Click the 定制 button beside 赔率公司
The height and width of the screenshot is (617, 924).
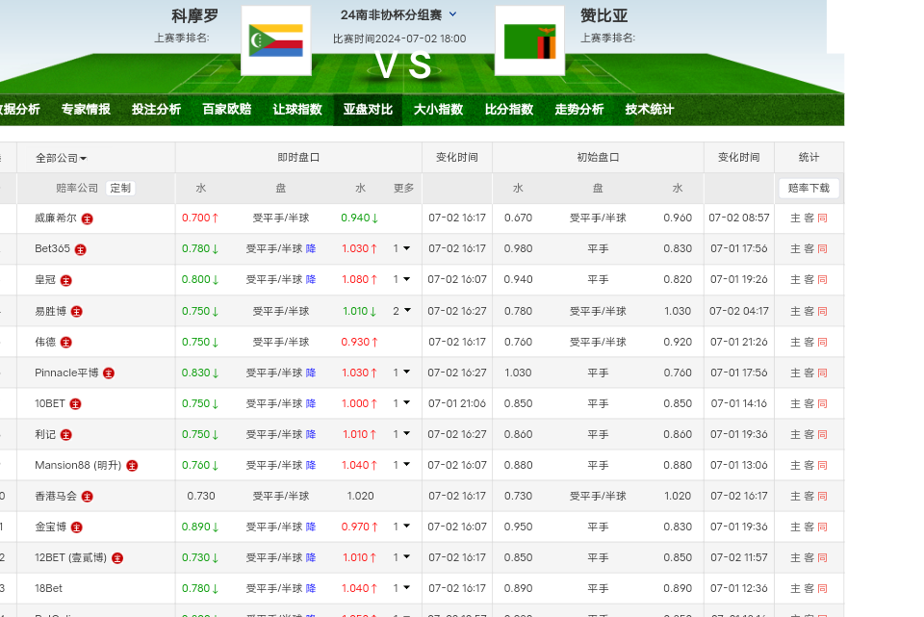click(x=120, y=189)
